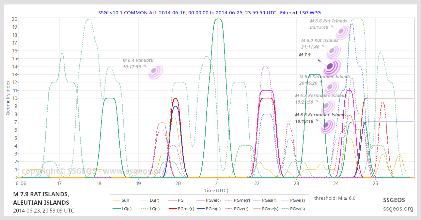Click the Geometry Index axis label

coord(8,98)
